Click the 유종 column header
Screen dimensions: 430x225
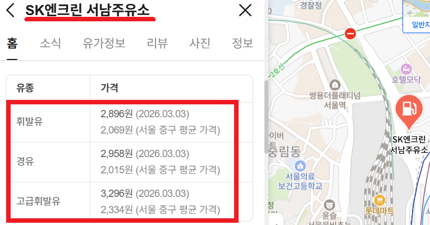point(25,88)
